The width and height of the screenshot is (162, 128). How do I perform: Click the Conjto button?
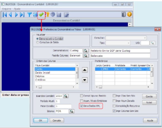[149, 96]
